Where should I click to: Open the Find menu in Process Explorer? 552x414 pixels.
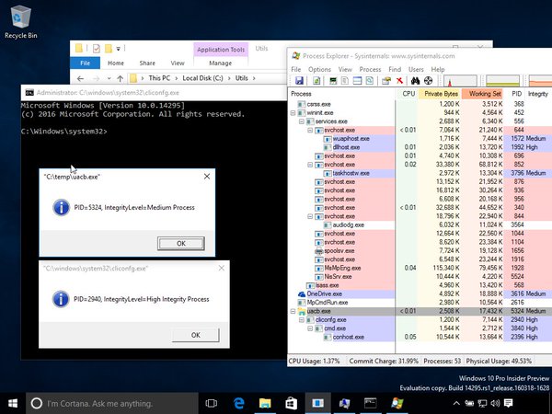click(x=395, y=69)
